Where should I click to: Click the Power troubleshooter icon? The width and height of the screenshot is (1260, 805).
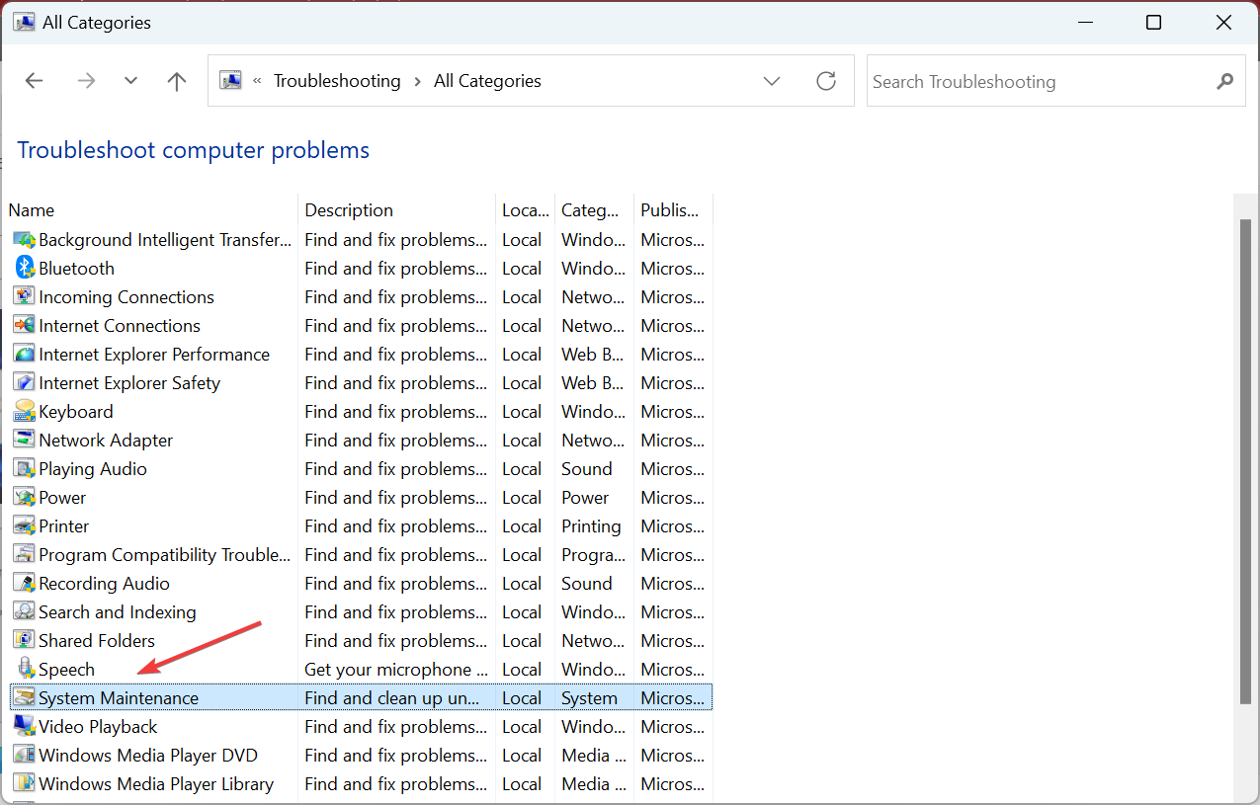(24, 497)
